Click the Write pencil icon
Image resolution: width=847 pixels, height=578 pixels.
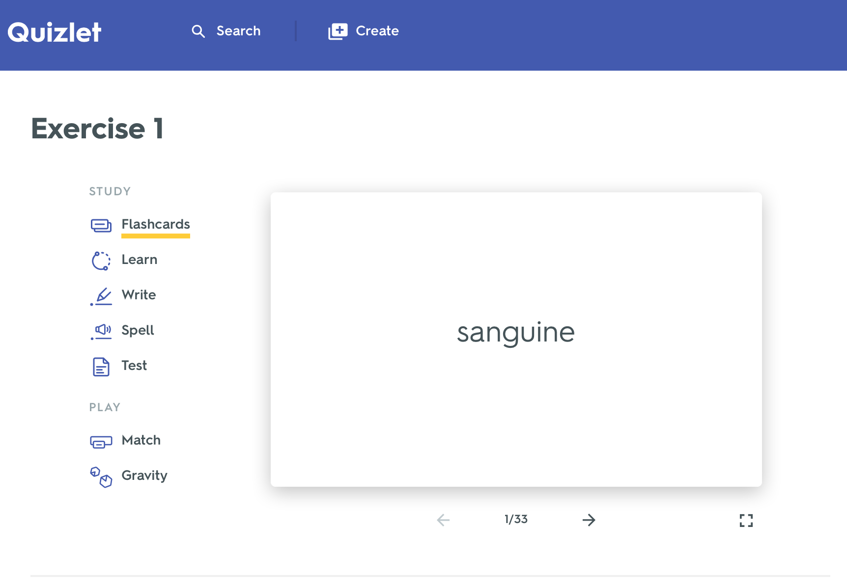coord(101,296)
